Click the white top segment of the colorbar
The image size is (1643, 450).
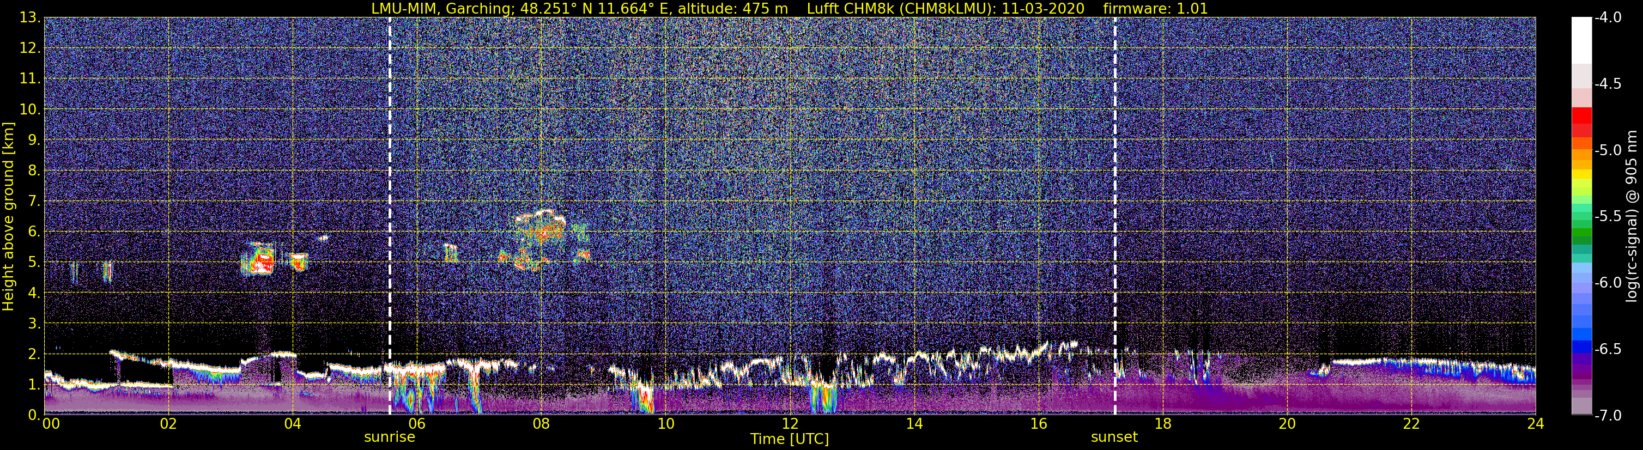[x=1581, y=40]
